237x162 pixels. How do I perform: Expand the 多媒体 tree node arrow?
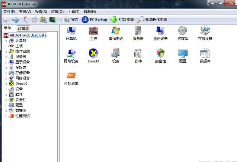[x=6, y=68]
